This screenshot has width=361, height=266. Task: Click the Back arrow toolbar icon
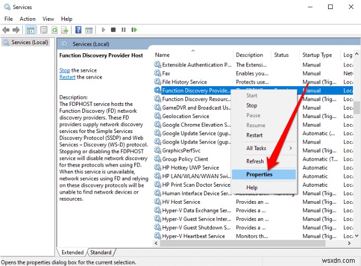pyautogui.click(x=6, y=30)
